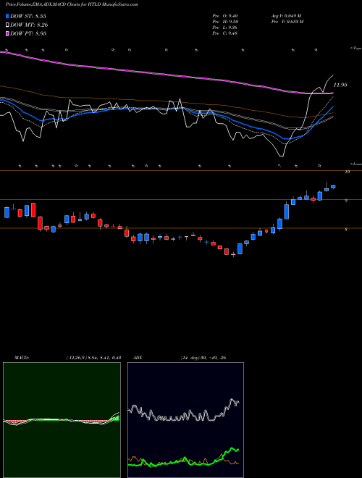
Task: Click inside the green MACD chart panel
Action: (x=62, y=420)
